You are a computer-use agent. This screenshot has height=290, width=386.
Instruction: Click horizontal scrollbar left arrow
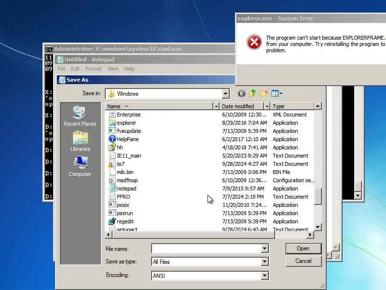coord(108,235)
